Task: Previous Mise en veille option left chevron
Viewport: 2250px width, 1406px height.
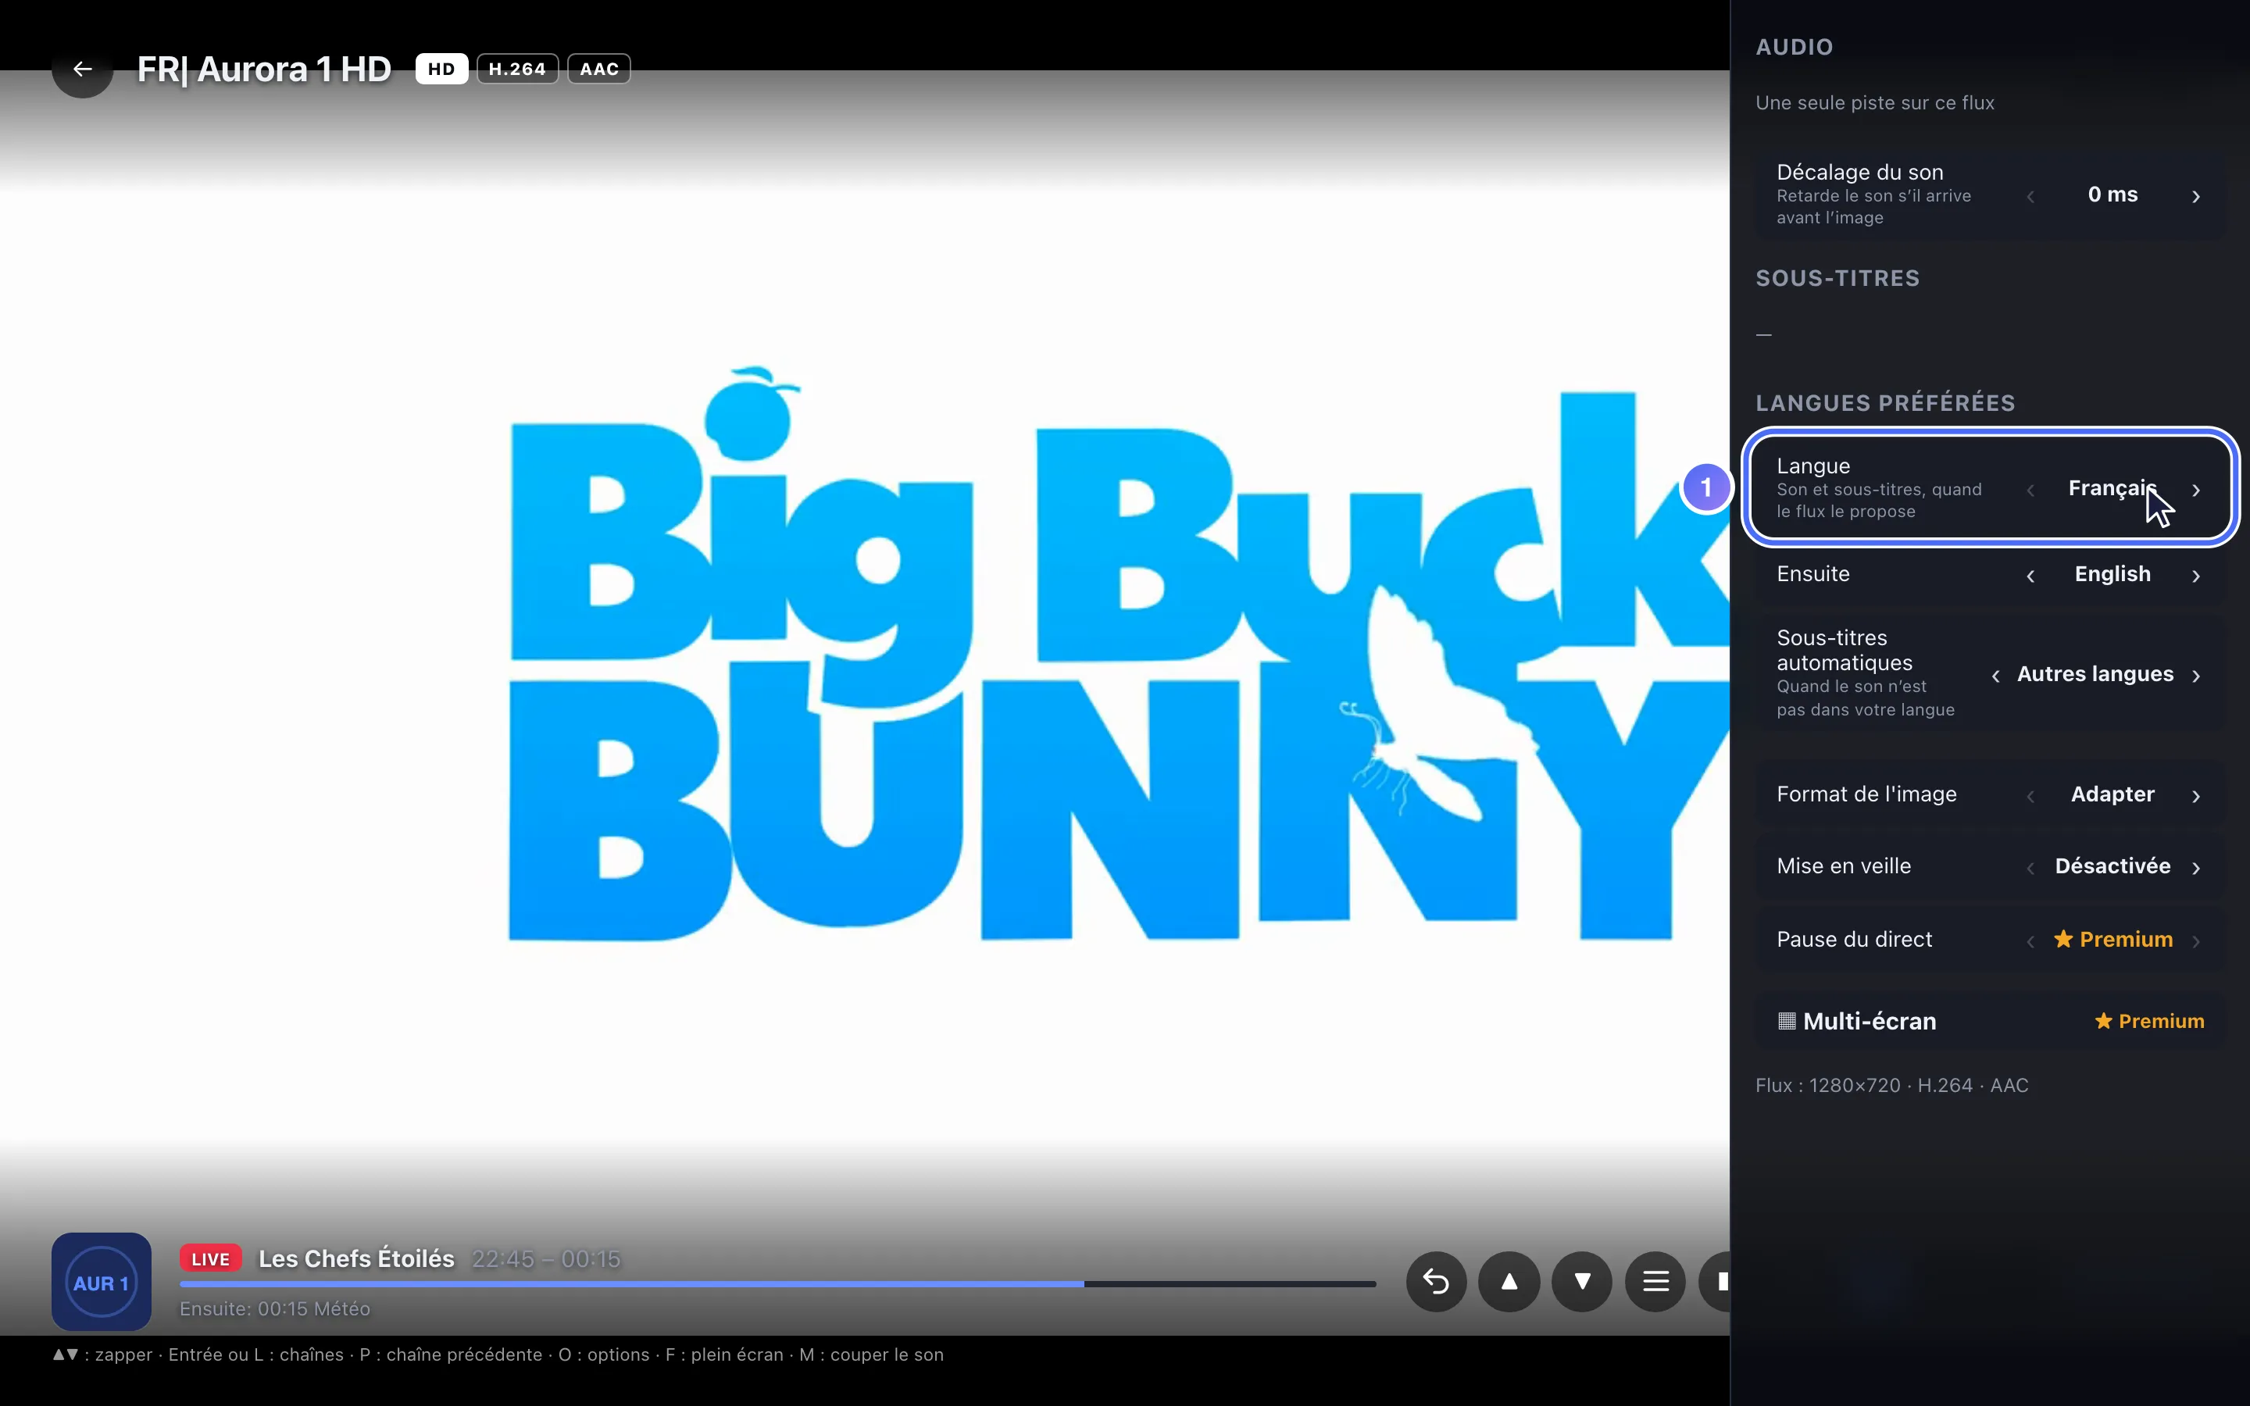Action: [2030, 867]
